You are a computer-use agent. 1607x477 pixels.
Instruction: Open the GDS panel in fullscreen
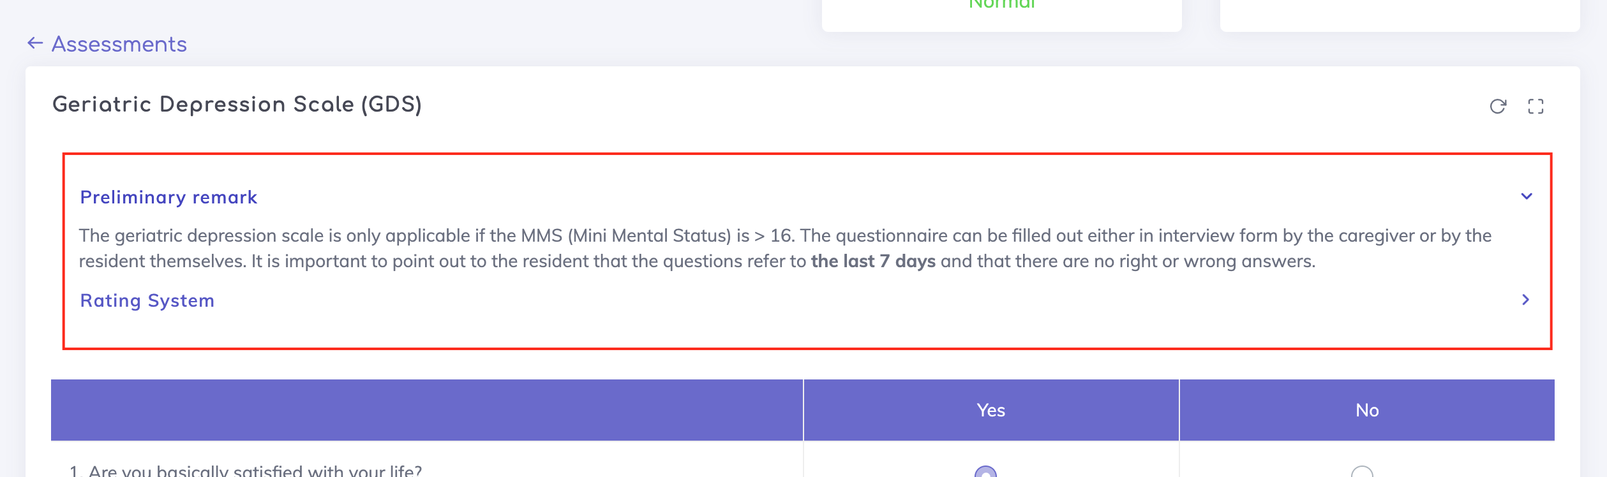pyautogui.click(x=1536, y=106)
